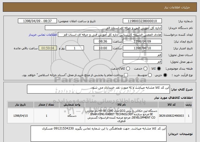Click the delivery city field قم
This screenshot has height=142, width=200.
142,62
